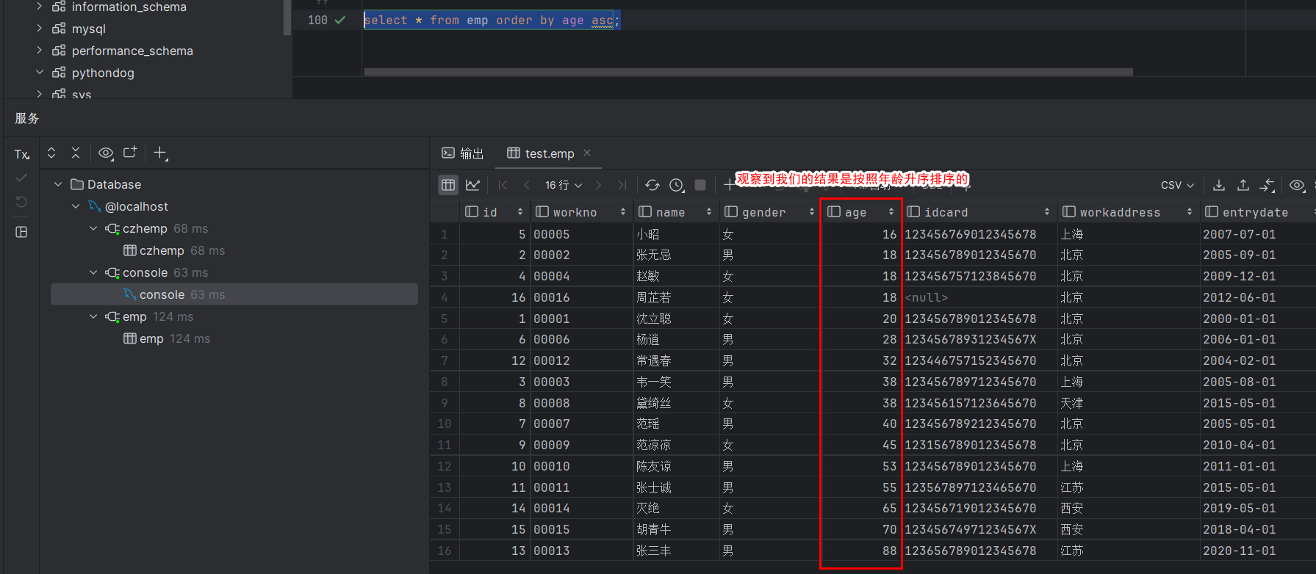Click the compare data arrows icon

1268,185
